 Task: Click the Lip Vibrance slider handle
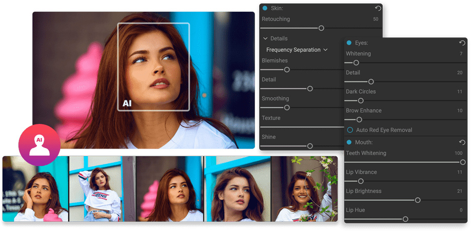coord(361,181)
